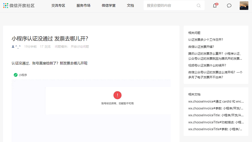Focus the 搜索你要的内容 search field
The image size is (252, 142).
click(174, 6)
